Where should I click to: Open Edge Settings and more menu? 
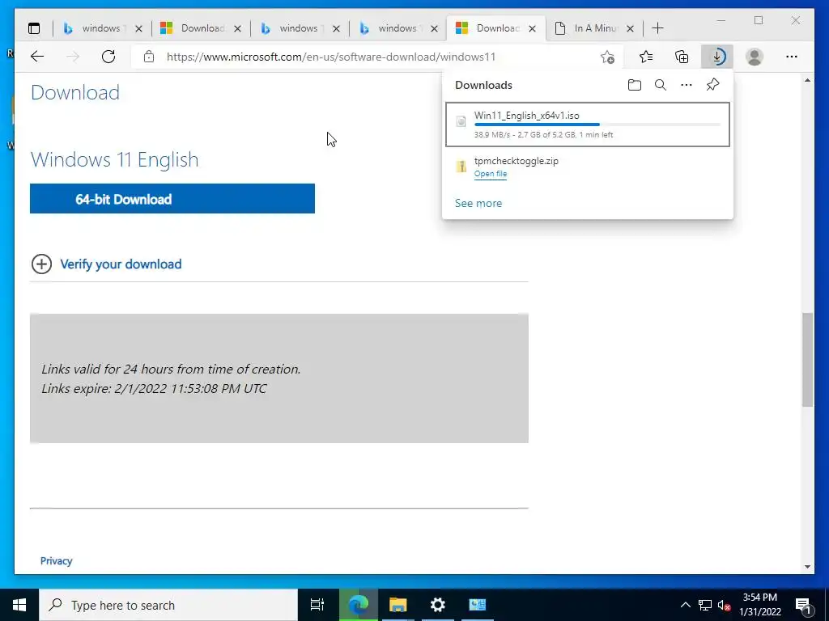(x=792, y=57)
